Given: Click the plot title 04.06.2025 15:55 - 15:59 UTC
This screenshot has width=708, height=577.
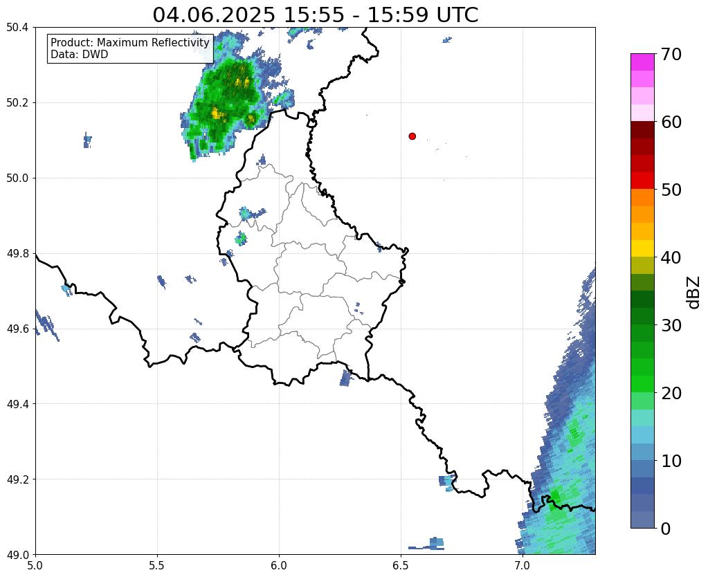Looking at the screenshot, I should coord(315,15).
